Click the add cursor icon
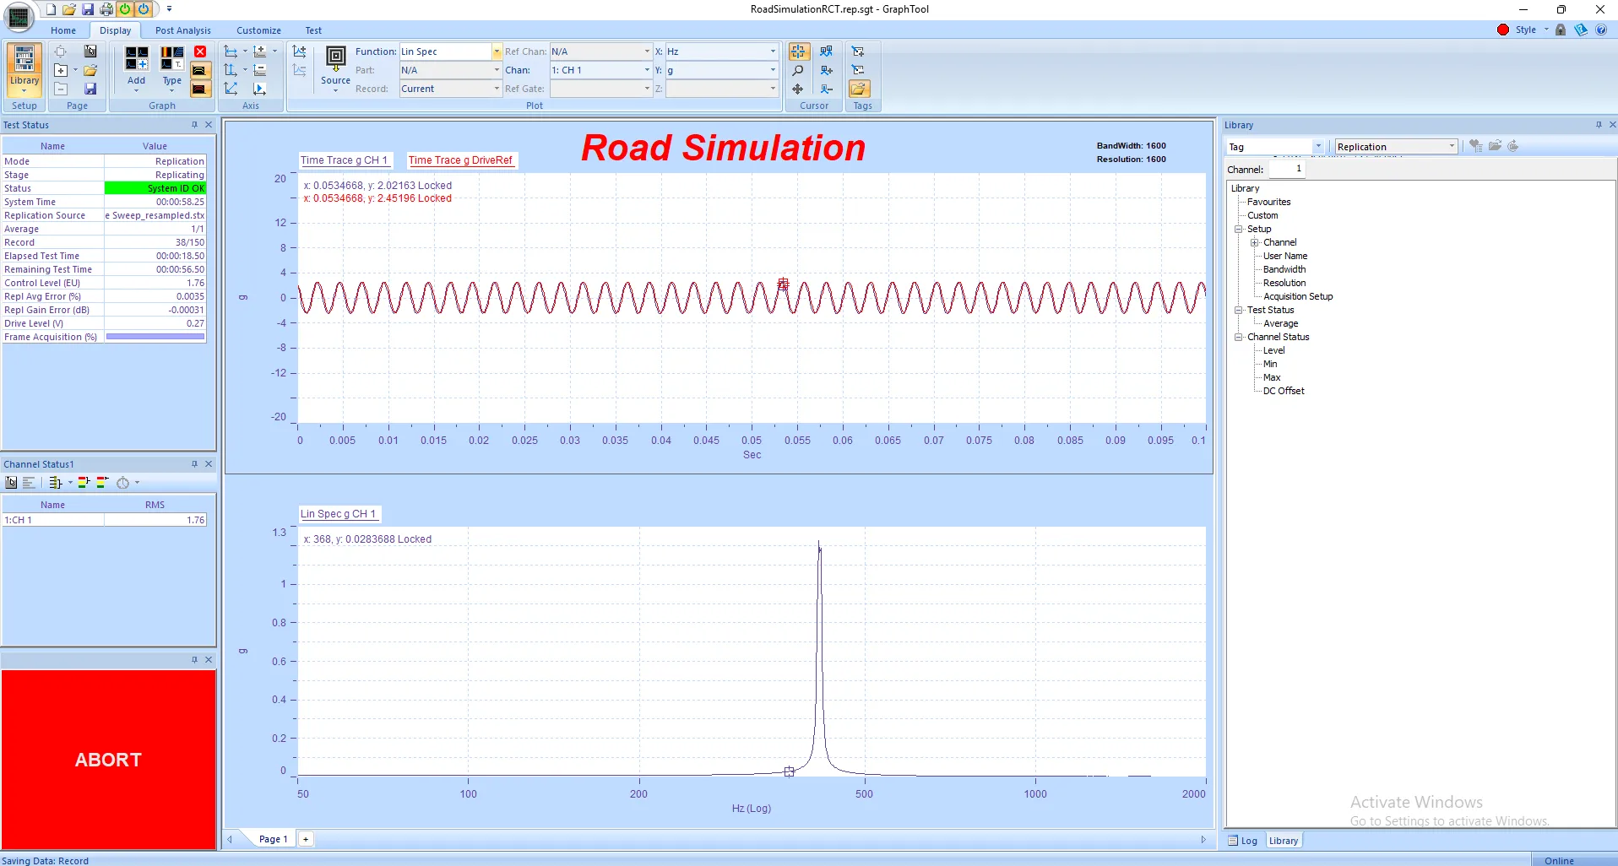 (826, 71)
